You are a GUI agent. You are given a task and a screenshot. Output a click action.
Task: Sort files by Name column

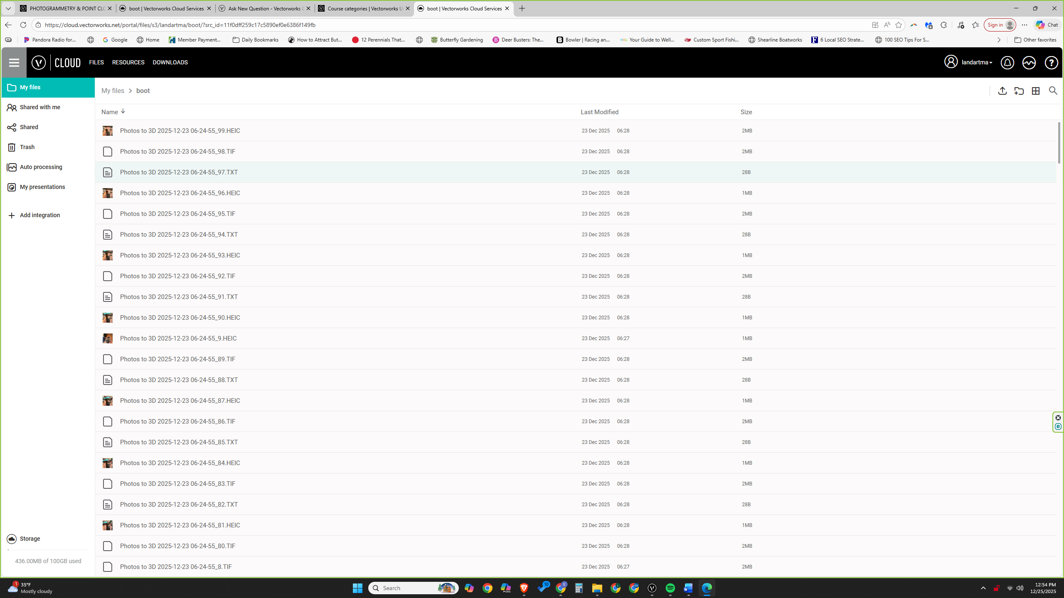point(110,112)
